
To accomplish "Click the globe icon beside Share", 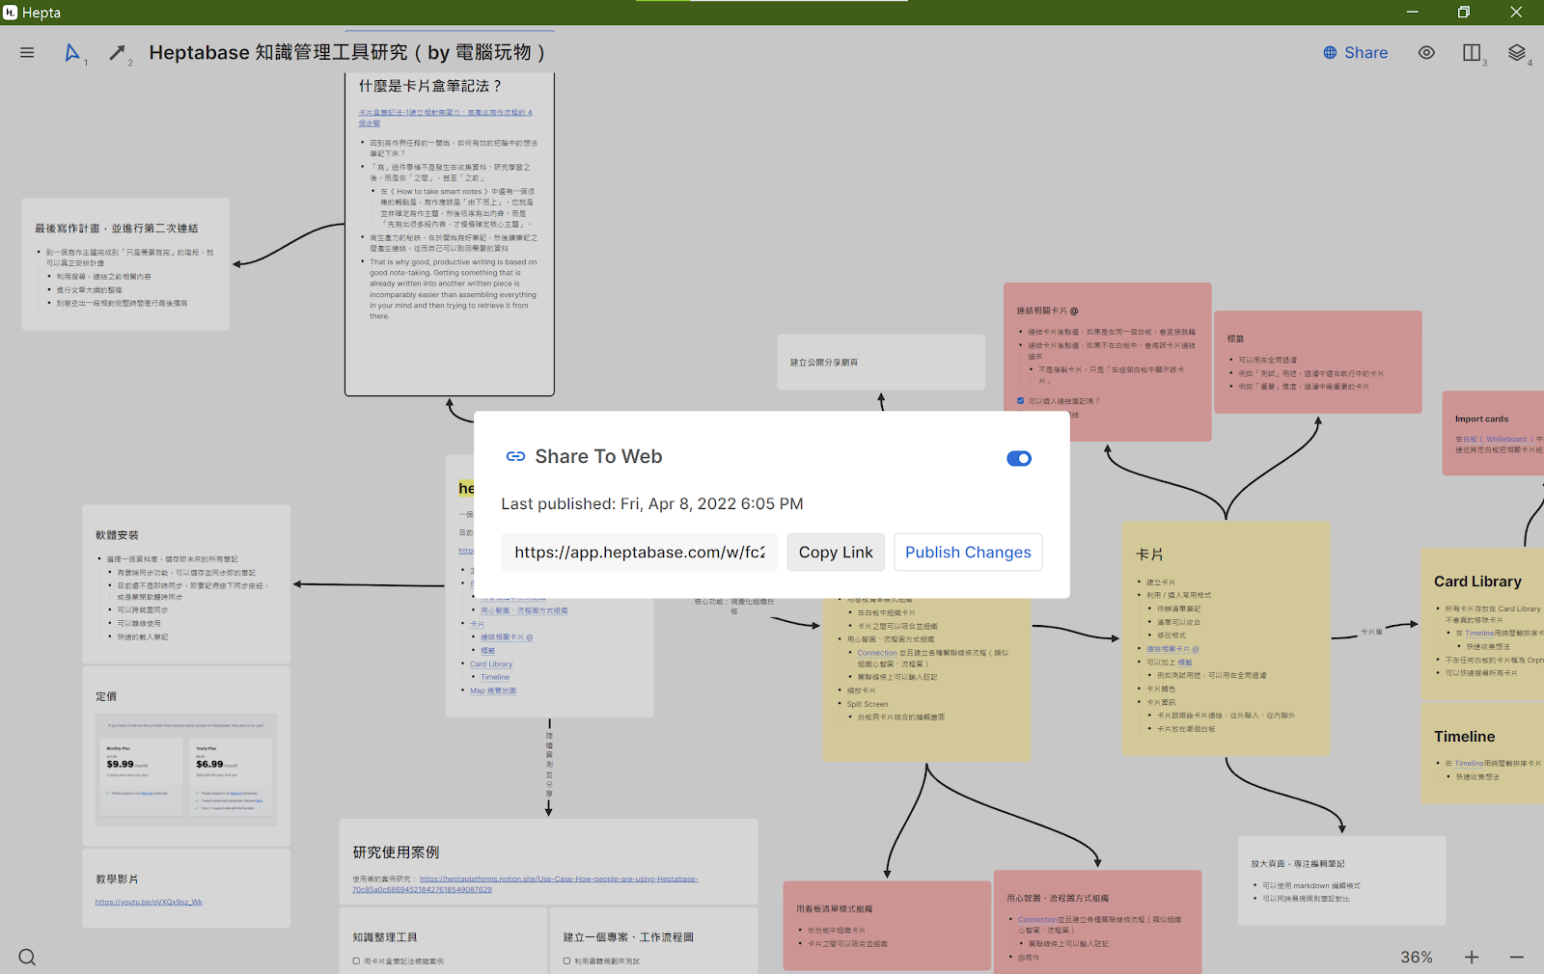I will [x=1330, y=53].
